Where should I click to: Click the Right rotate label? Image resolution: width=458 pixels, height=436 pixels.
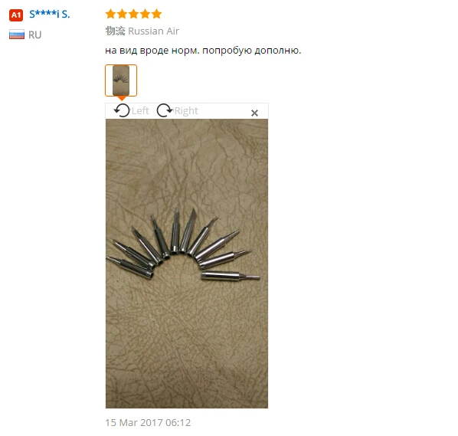(186, 111)
